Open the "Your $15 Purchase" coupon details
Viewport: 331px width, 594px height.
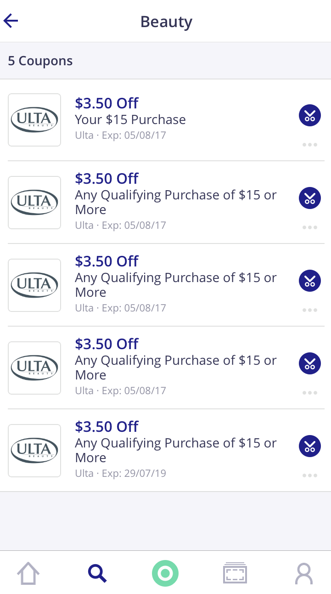[130, 119]
